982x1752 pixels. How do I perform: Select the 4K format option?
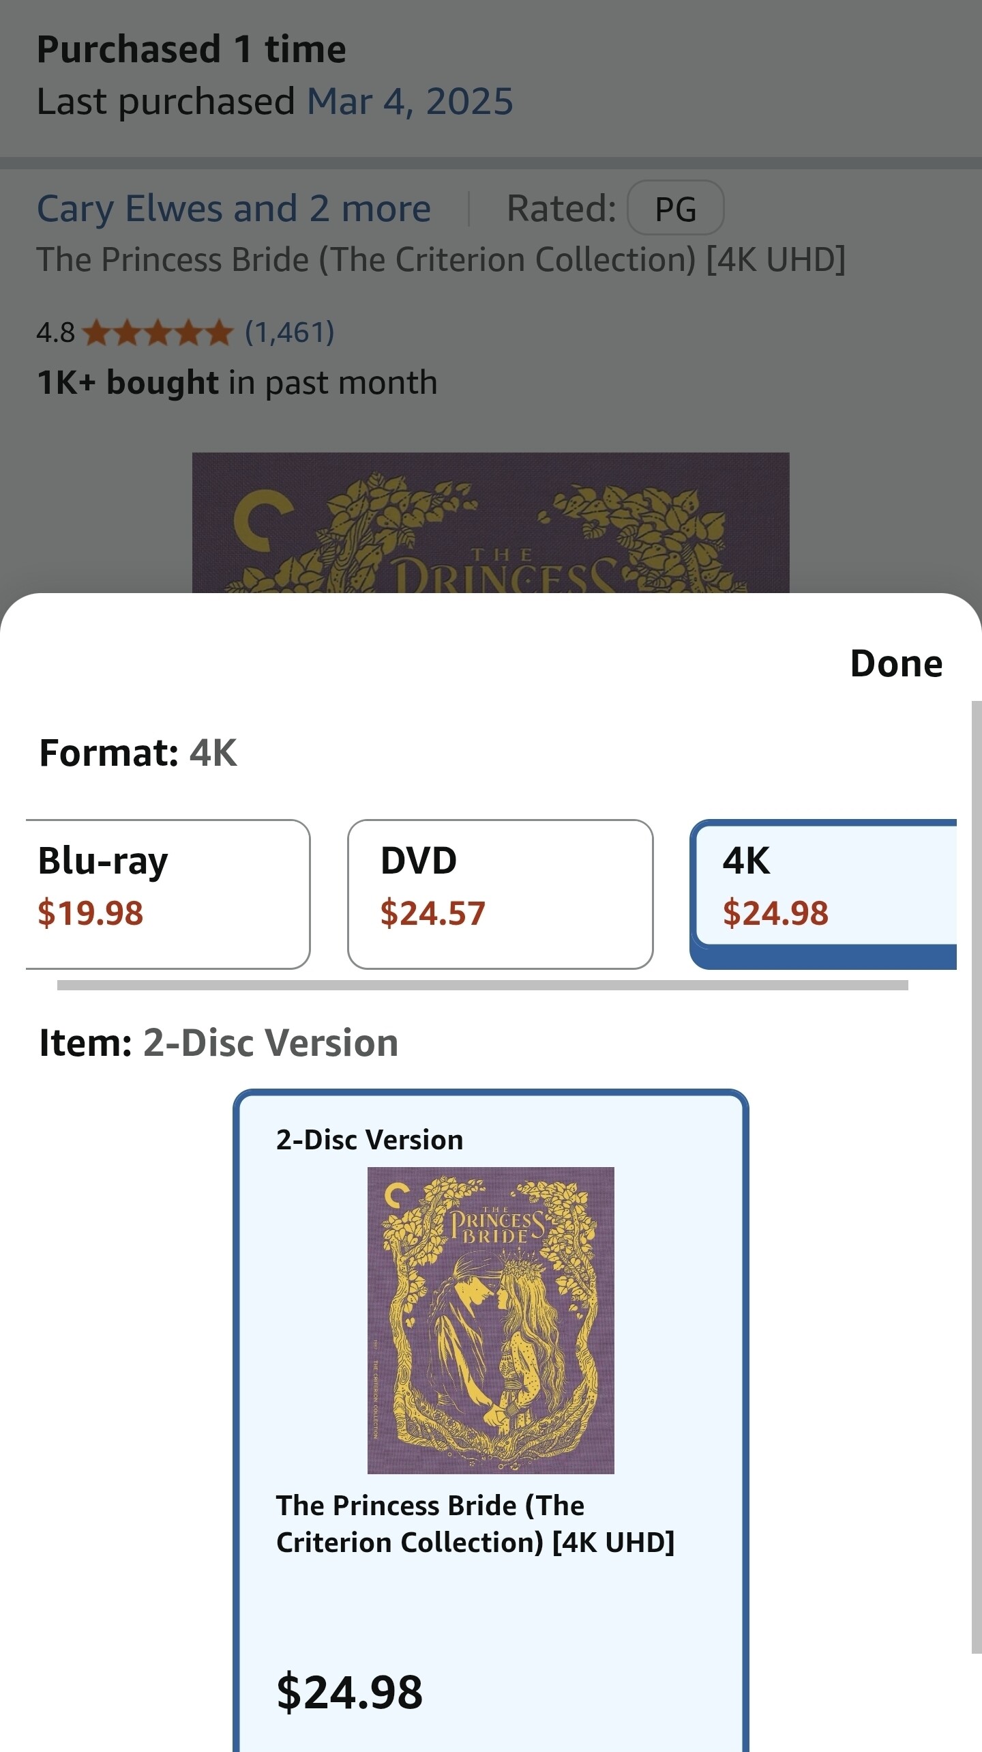(823, 894)
